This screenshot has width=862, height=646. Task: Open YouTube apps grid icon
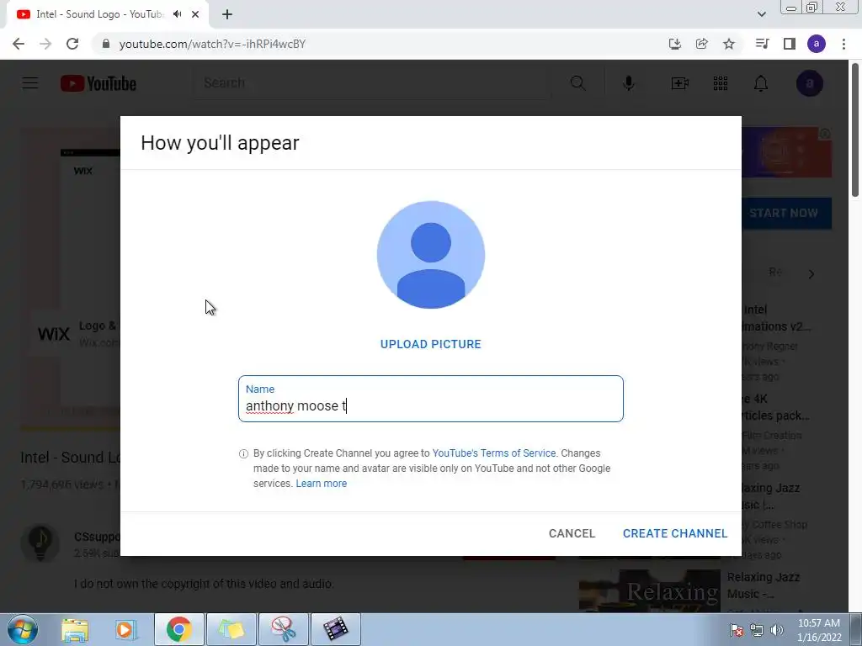pyautogui.click(x=721, y=83)
